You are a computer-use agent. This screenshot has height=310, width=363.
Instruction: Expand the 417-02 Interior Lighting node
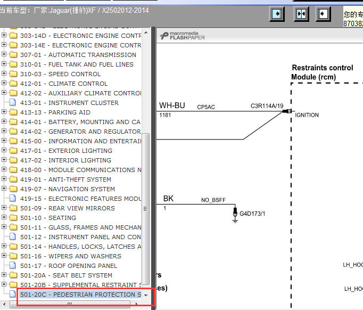(x=4, y=160)
